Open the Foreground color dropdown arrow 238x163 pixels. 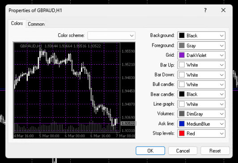click(221, 46)
